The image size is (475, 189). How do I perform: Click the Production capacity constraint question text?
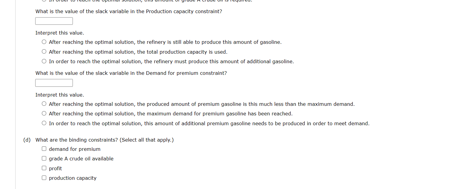(129, 11)
